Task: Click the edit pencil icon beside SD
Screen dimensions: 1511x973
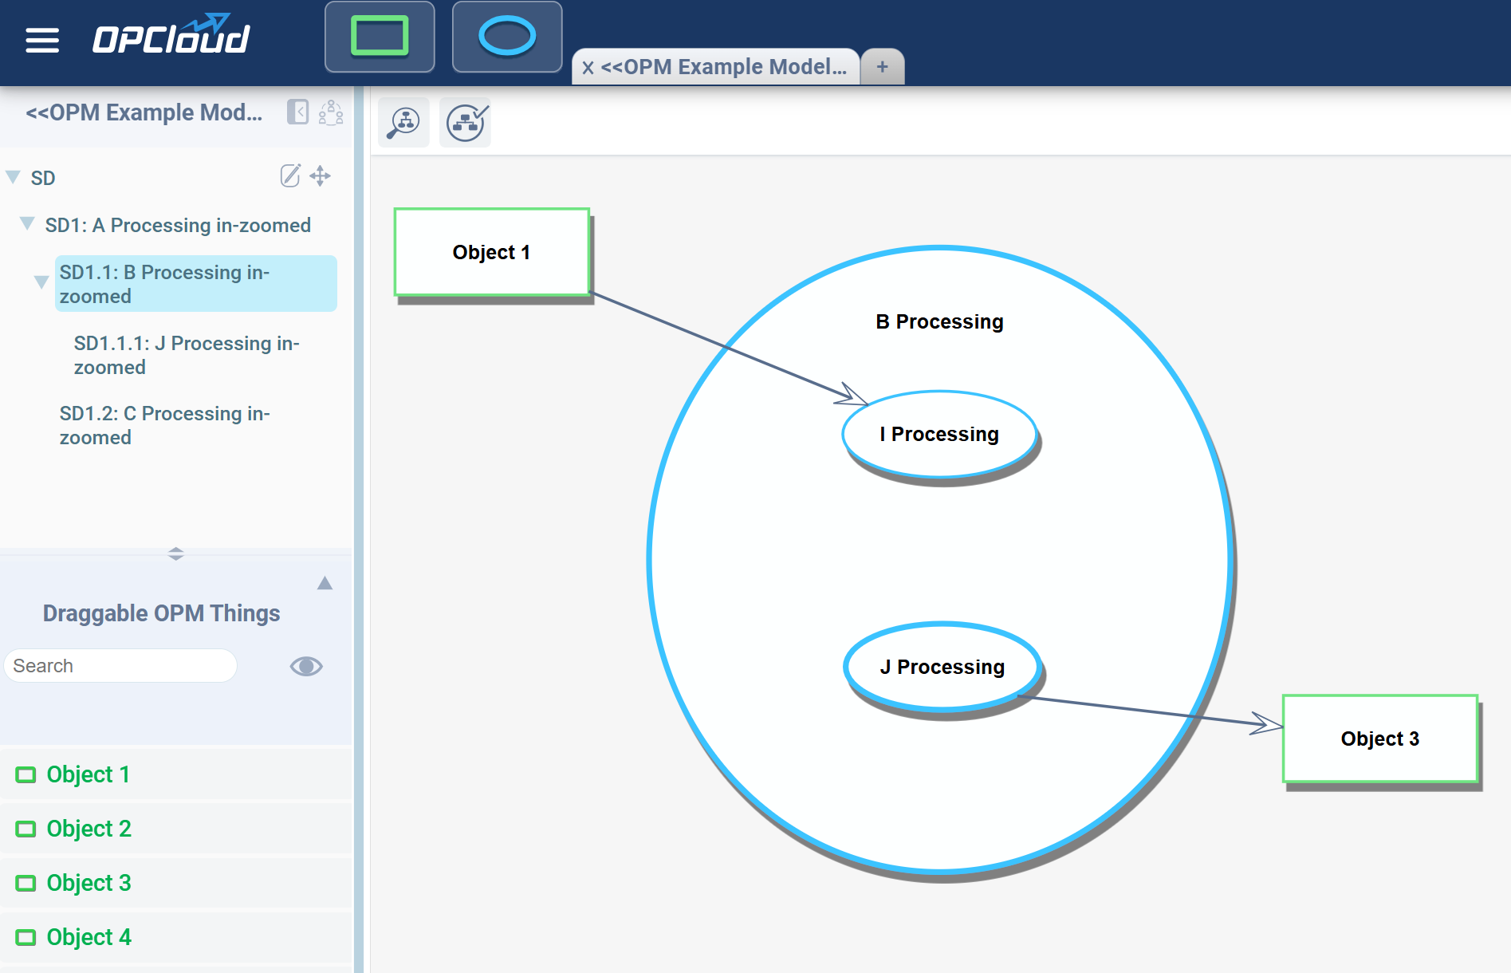Action: click(290, 175)
